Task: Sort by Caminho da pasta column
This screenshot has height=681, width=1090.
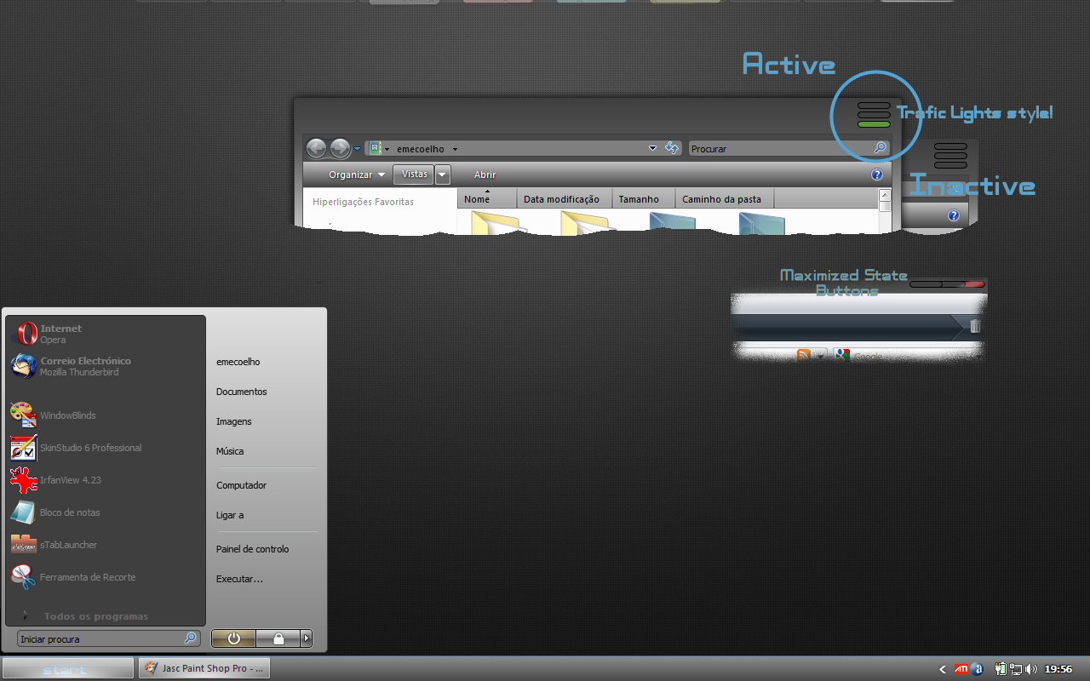Action: tap(725, 198)
